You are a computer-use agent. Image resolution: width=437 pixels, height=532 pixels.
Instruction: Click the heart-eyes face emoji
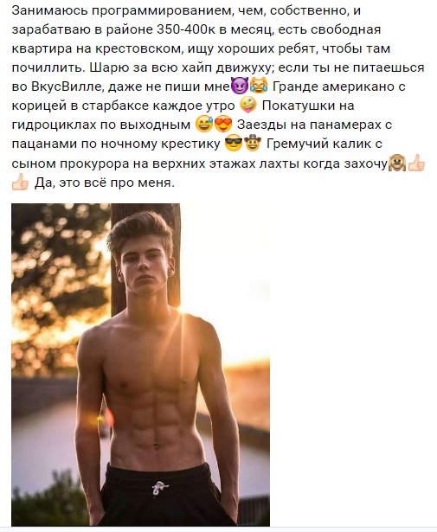click(x=223, y=125)
